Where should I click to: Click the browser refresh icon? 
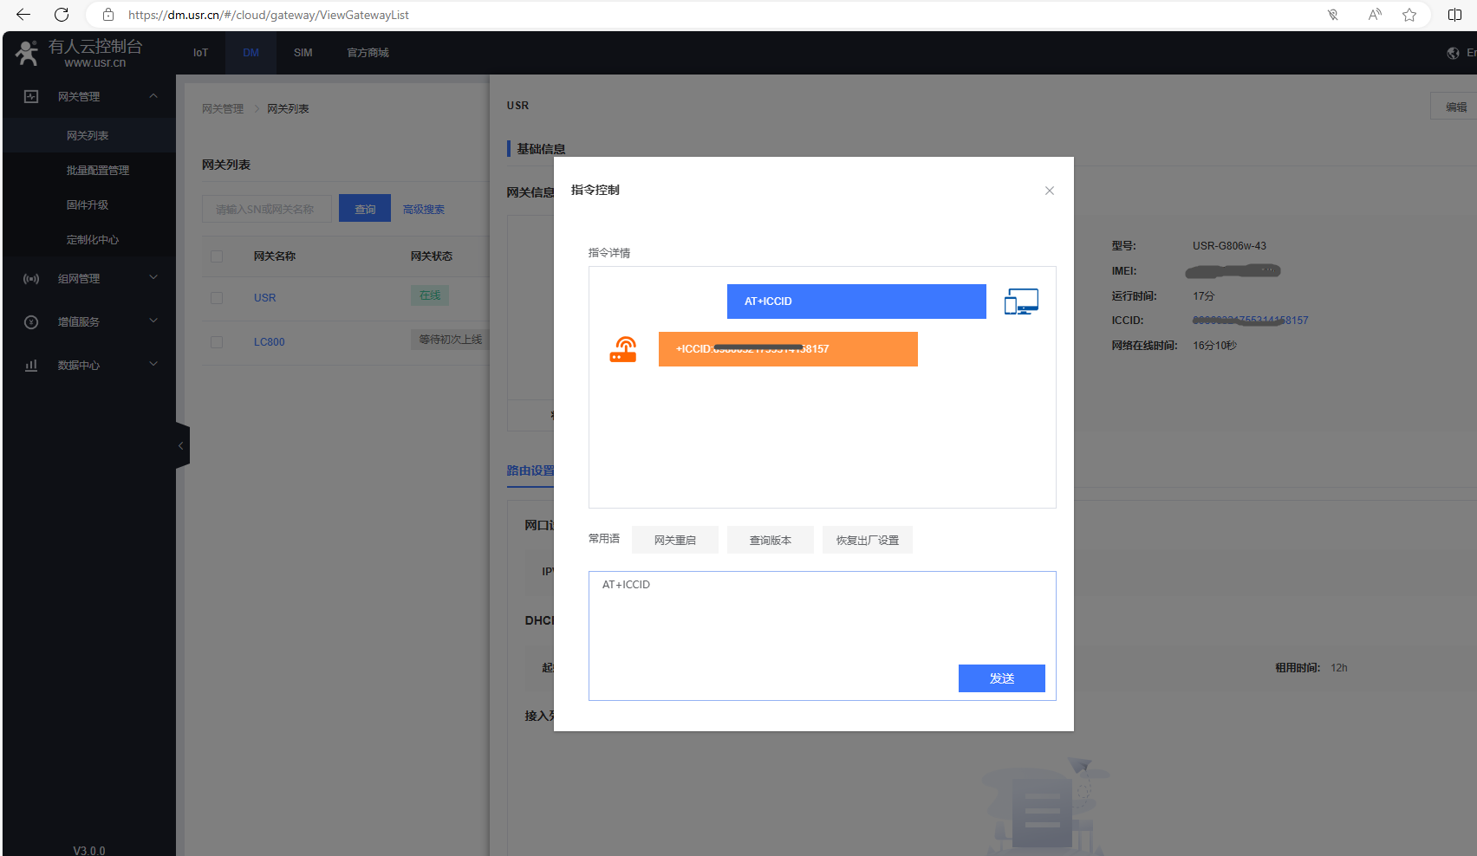click(x=62, y=15)
